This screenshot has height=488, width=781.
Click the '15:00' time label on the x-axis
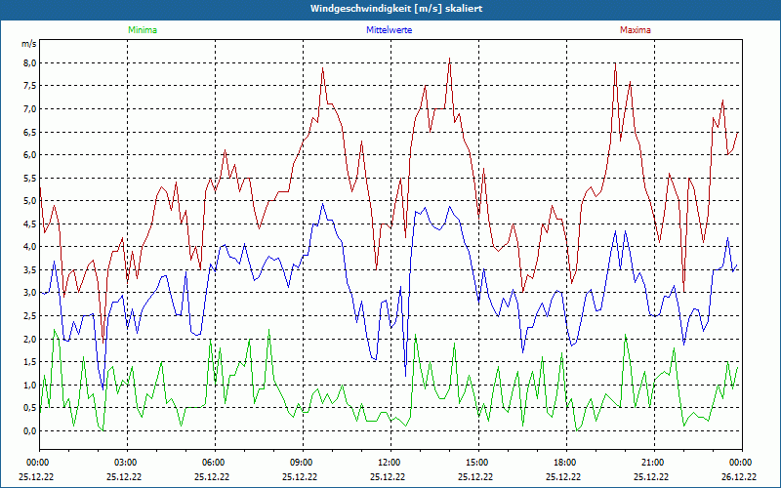(477, 463)
